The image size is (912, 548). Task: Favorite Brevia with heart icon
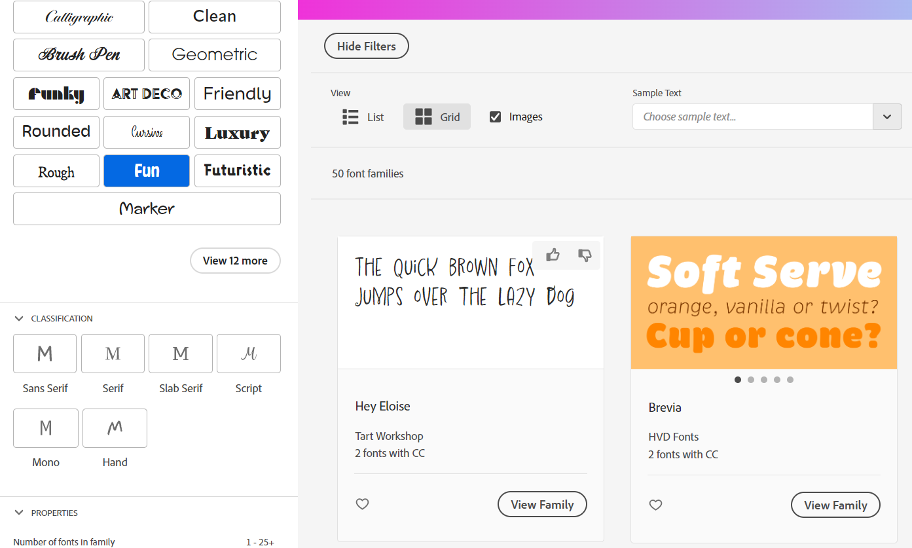coord(655,505)
